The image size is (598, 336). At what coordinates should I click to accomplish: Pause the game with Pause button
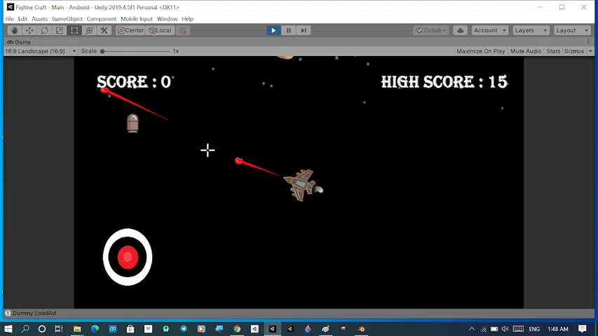289,31
